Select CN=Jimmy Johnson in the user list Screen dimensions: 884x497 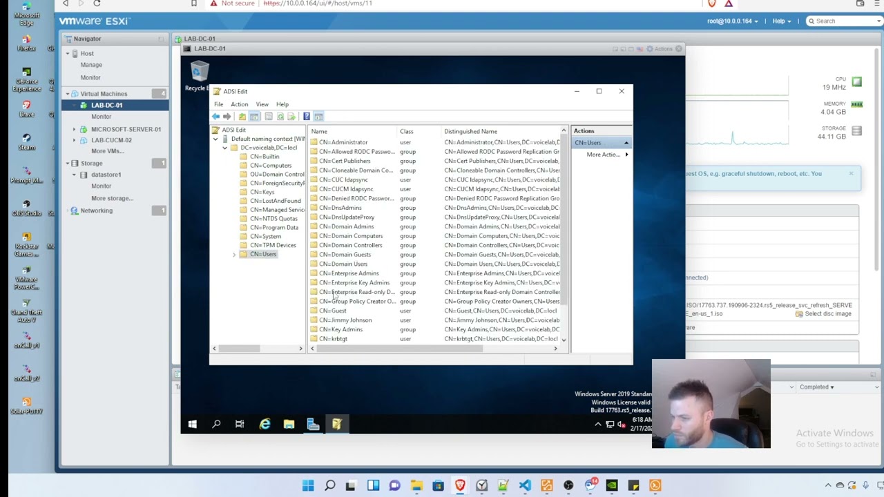(x=345, y=320)
